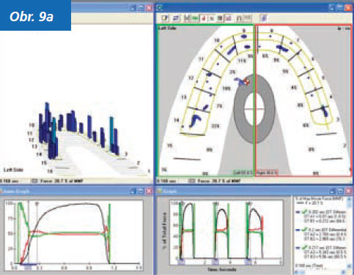Click the blue document icon at toolbar end
The height and width of the screenshot is (275, 354).
pos(264,18)
